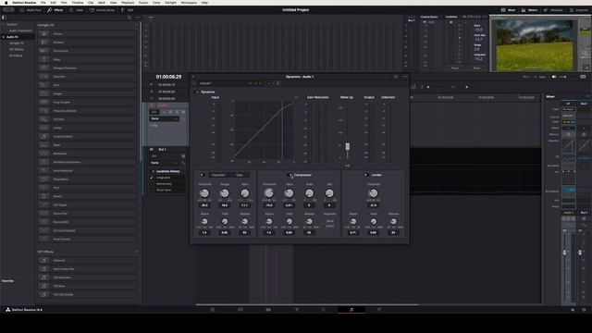
Task: Go to the Deliver page button
Action: point(379,309)
